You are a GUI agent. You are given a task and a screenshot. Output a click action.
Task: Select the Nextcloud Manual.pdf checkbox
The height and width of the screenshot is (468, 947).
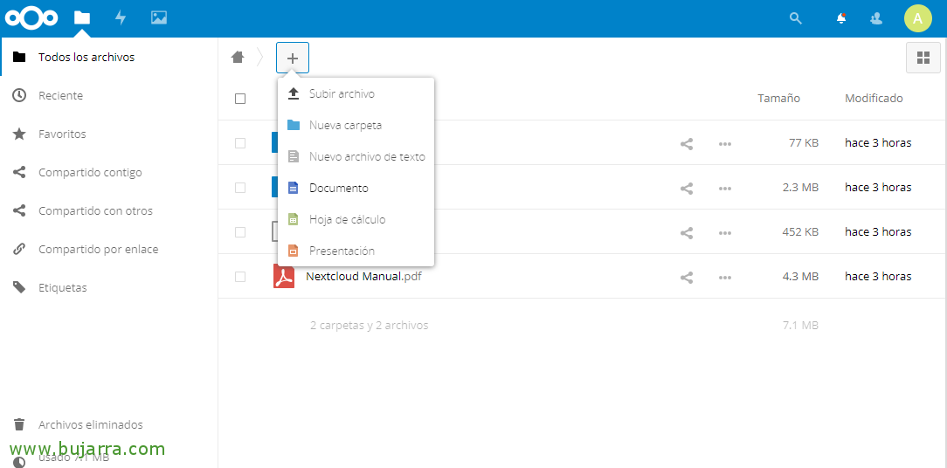pyautogui.click(x=240, y=277)
